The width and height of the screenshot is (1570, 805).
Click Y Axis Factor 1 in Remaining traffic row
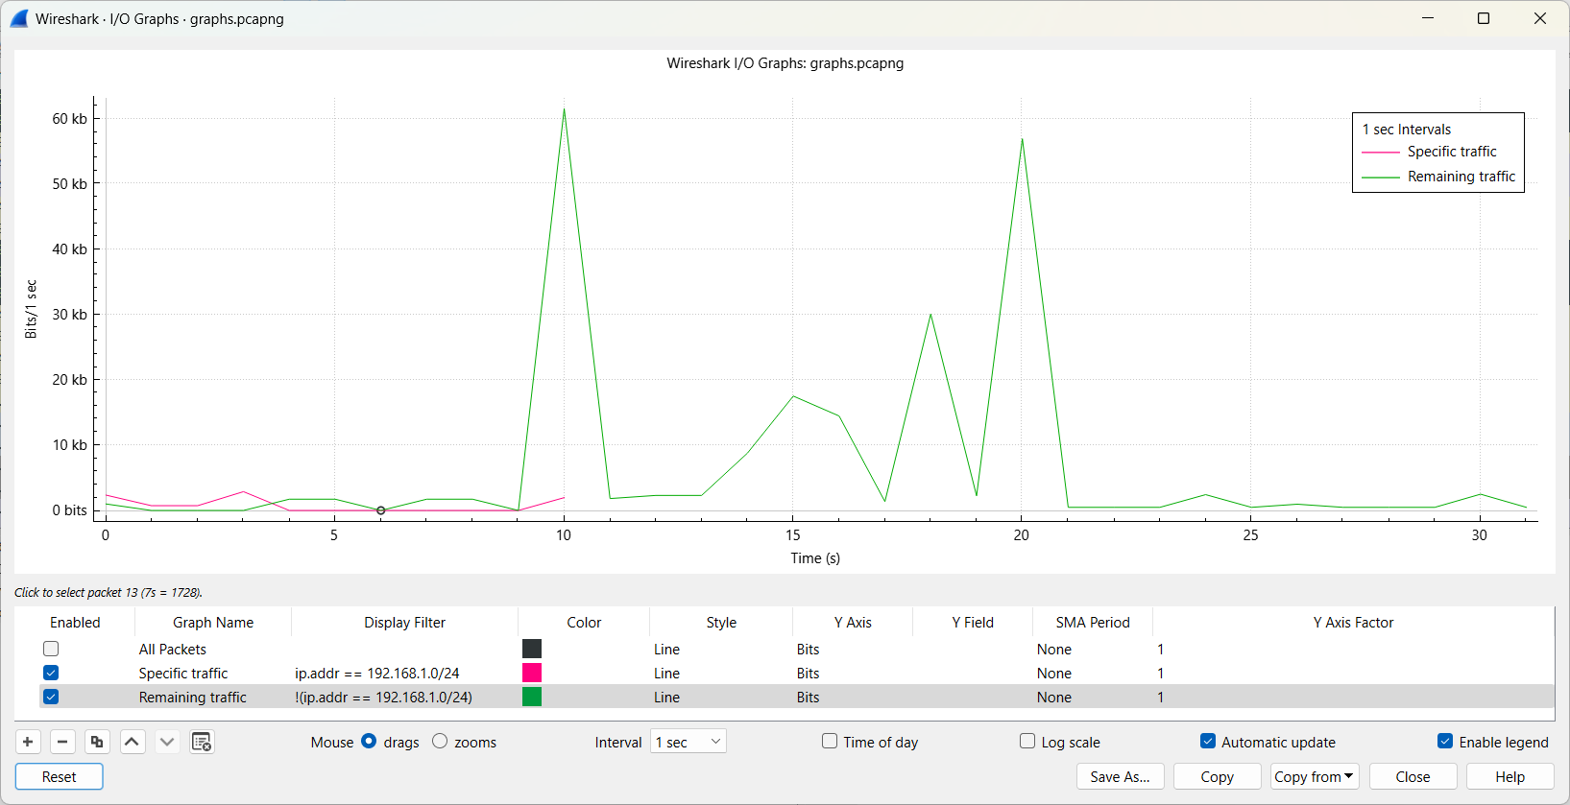click(1353, 698)
